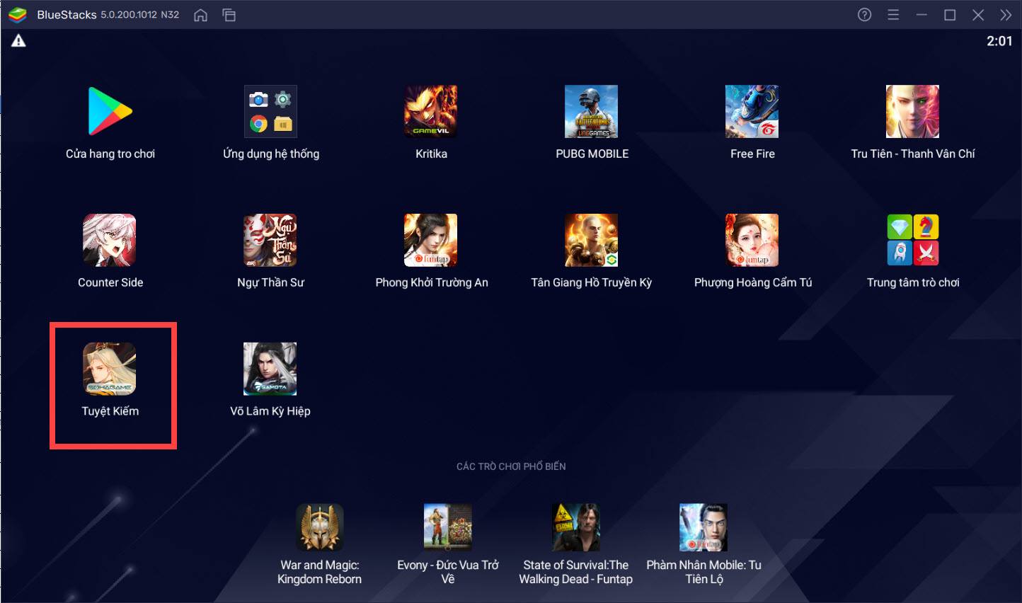Image resolution: width=1022 pixels, height=603 pixels.
Task: Open Tân Giang Hồ Truyền Kỳ
Action: pos(591,240)
